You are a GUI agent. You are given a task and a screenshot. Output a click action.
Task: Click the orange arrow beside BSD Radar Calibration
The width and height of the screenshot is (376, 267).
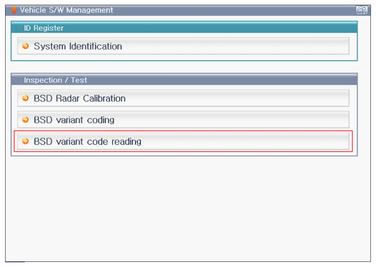[x=25, y=98]
